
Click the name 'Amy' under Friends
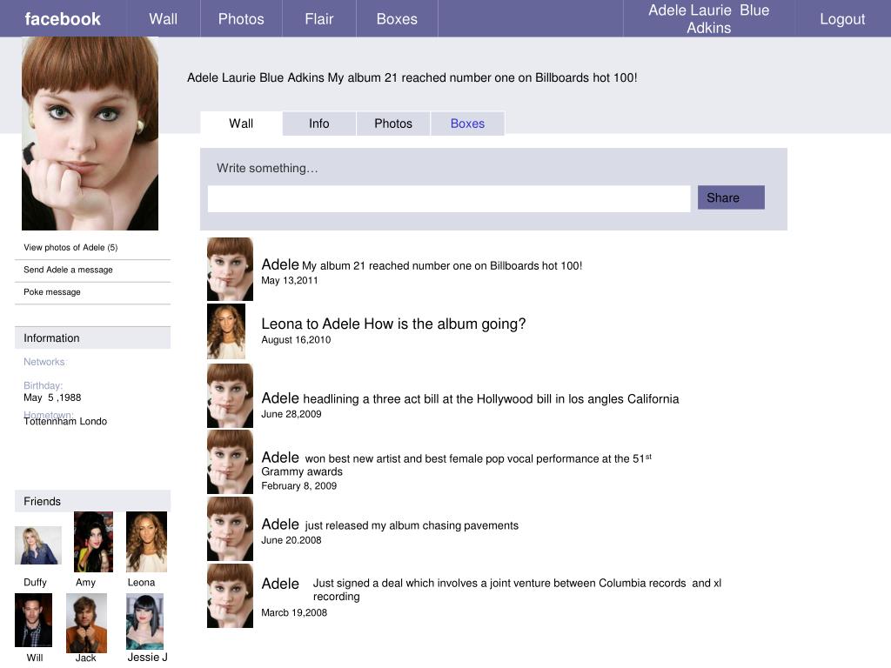86,582
